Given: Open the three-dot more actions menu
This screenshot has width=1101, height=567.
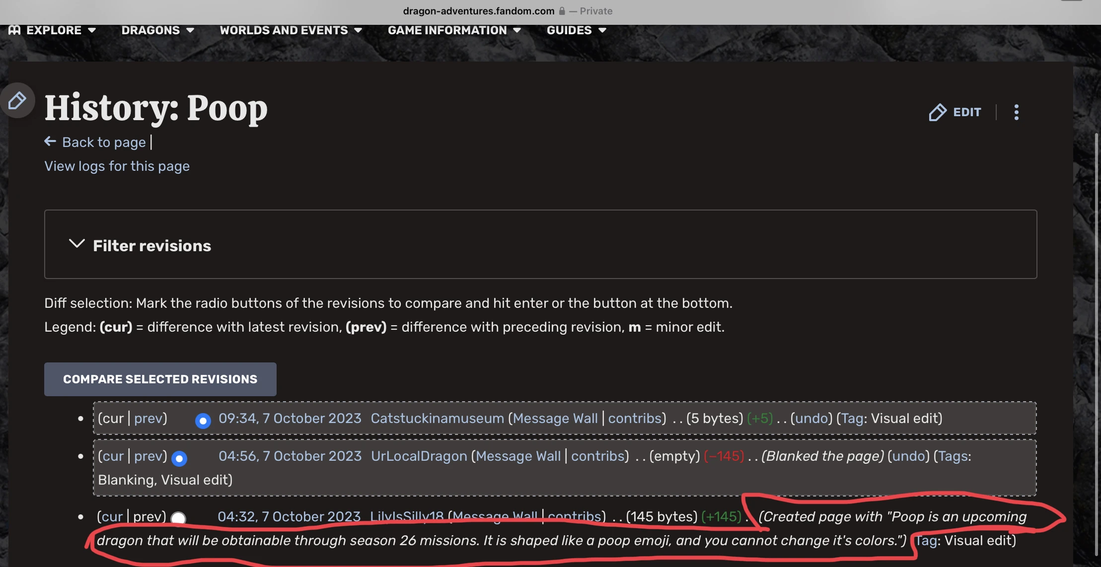Looking at the screenshot, I should pos(1016,112).
